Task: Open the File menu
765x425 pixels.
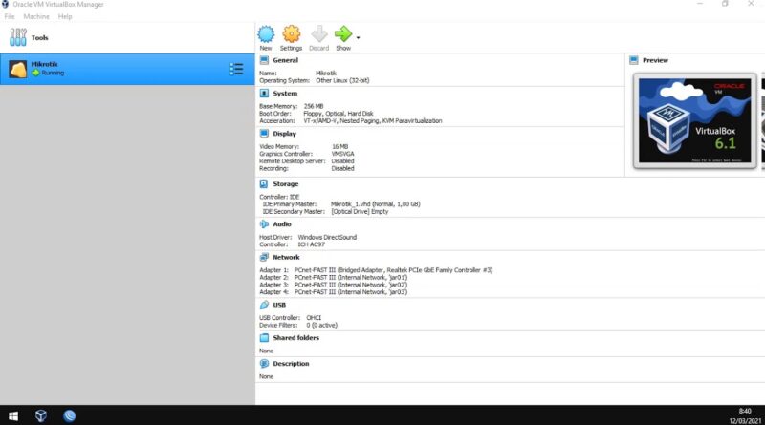Action: pos(10,16)
